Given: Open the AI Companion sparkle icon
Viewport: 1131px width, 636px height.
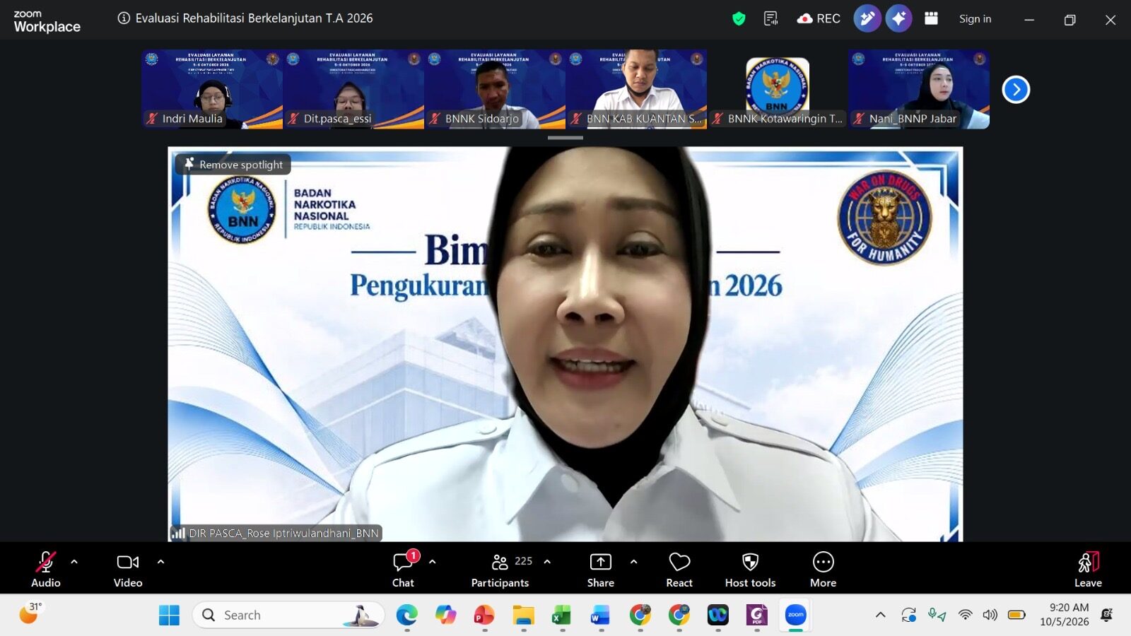Looking at the screenshot, I should (x=898, y=18).
